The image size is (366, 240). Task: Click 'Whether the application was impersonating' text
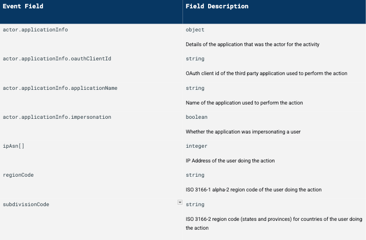(x=243, y=132)
